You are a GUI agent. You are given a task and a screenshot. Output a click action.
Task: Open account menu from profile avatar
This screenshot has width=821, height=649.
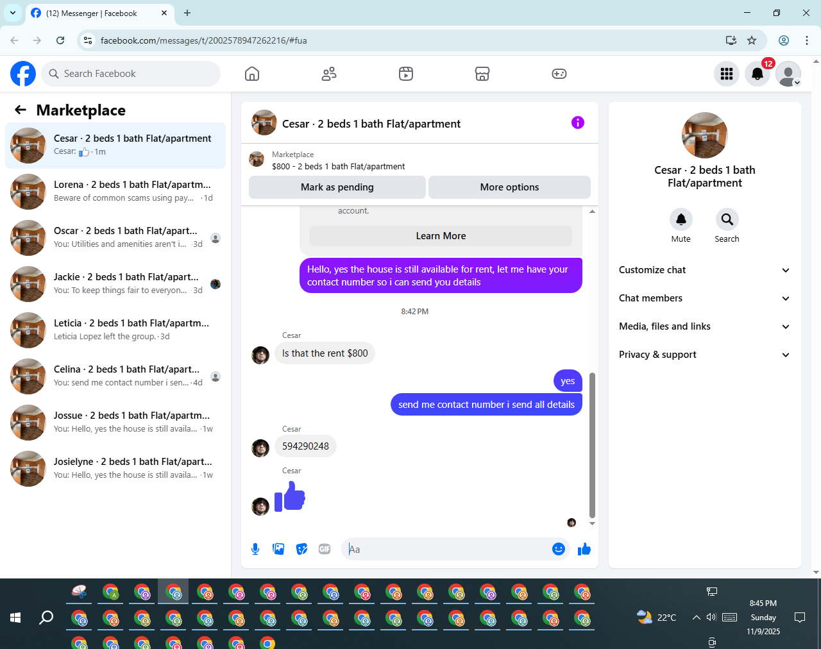788,74
